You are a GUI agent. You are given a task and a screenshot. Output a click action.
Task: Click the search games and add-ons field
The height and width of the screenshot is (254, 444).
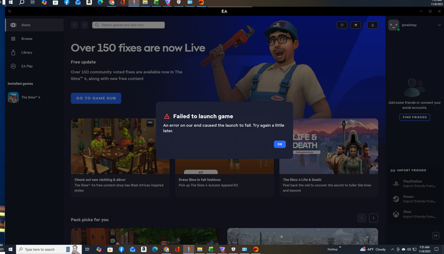coord(129,25)
